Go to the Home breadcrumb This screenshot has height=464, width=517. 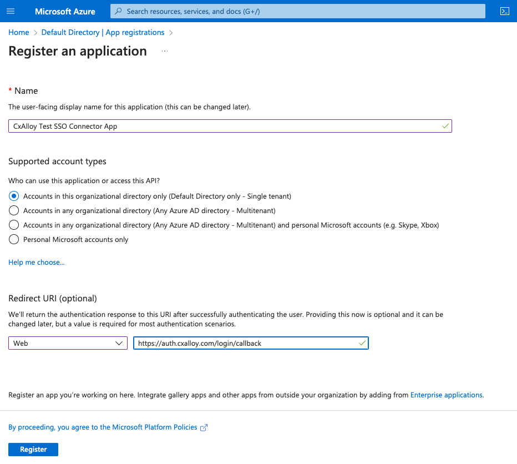click(x=19, y=32)
